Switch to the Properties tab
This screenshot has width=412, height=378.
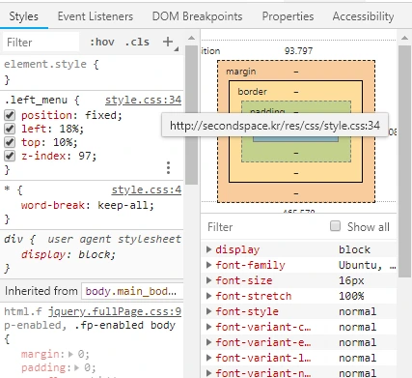click(x=288, y=16)
